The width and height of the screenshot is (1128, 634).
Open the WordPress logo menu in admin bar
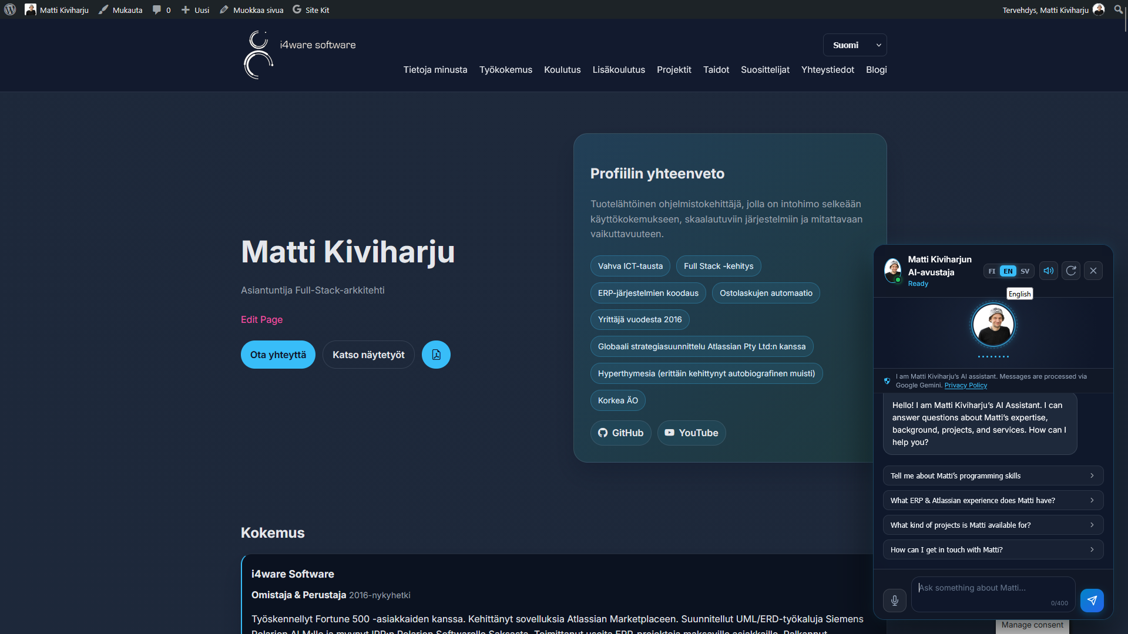10,9
